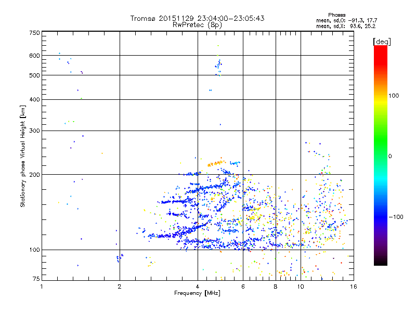Click the '[deg]' colorbar unit label
The height and width of the screenshot is (312, 416).
tap(382, 42)
